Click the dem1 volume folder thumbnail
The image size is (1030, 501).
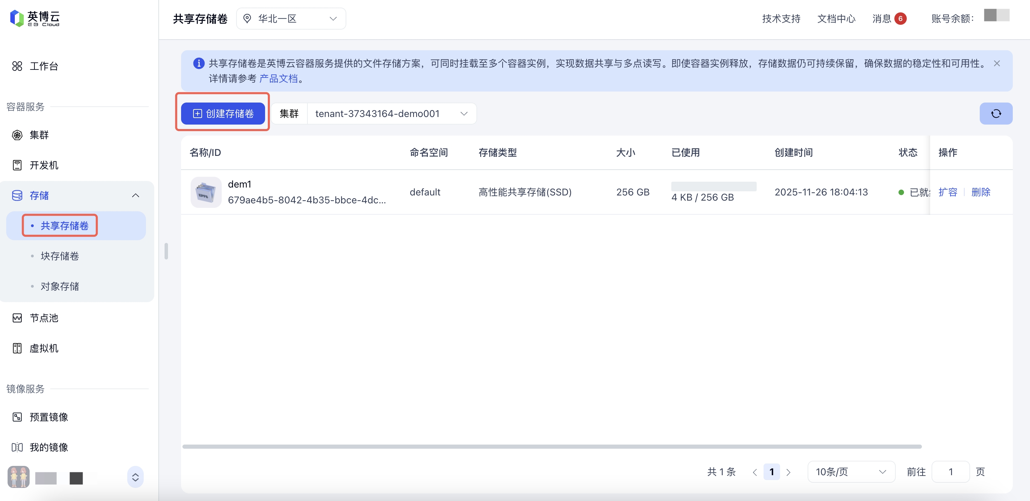(206, 192)
